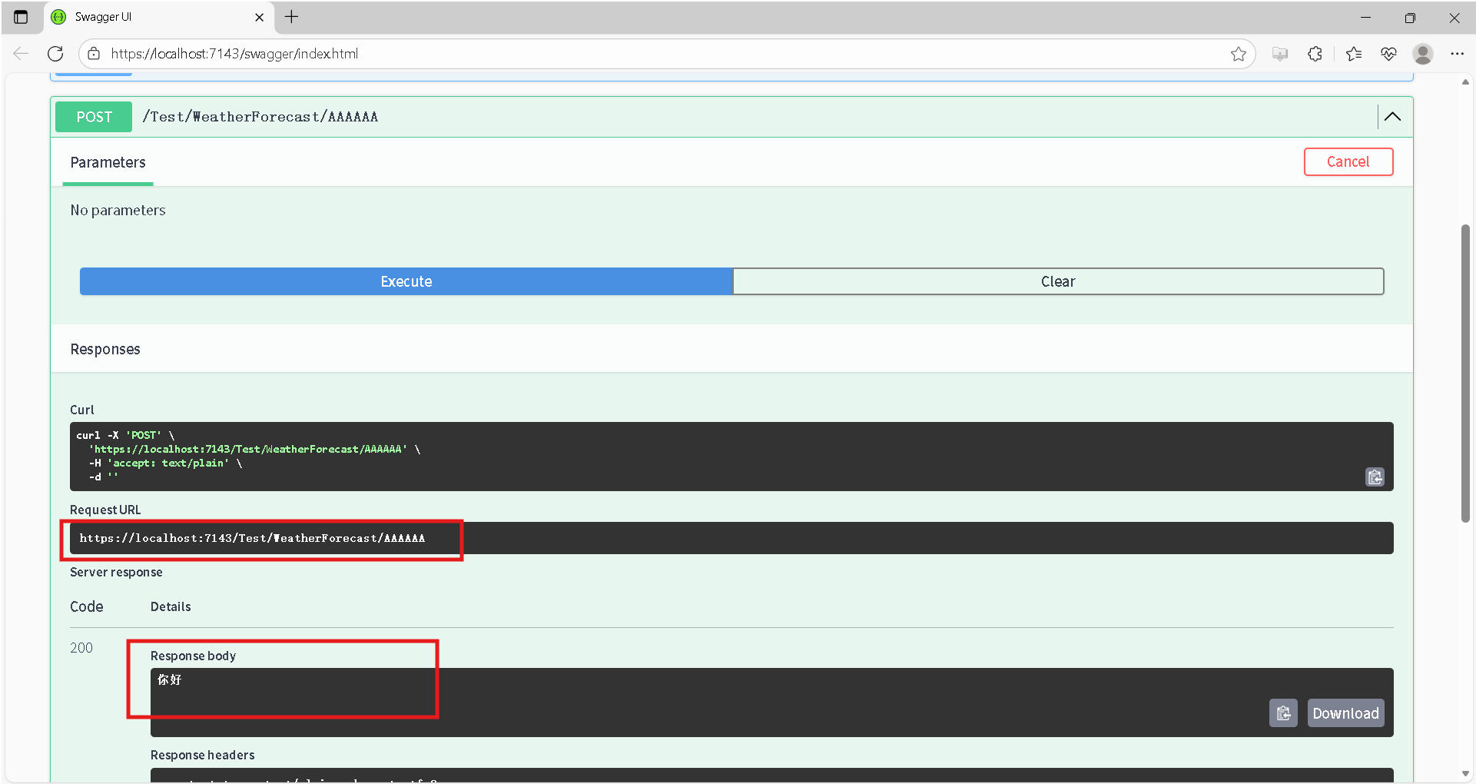The image size is (1476, 784).
Task: Click the Responses section heading
Action: (x=105, y=350)
